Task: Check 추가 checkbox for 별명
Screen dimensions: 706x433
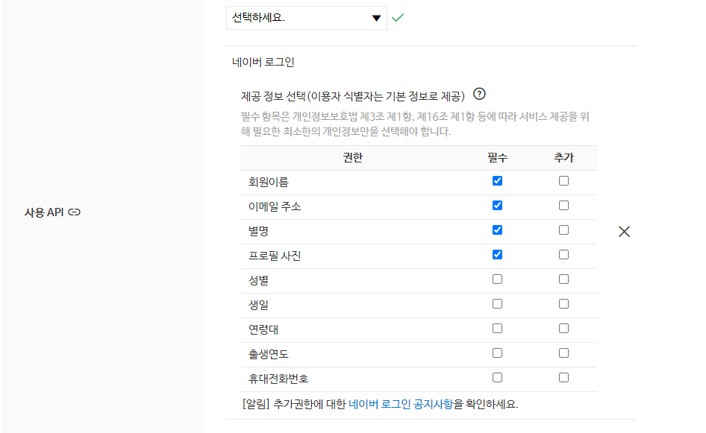Action: pyautogui.click(x=563, y=230)
